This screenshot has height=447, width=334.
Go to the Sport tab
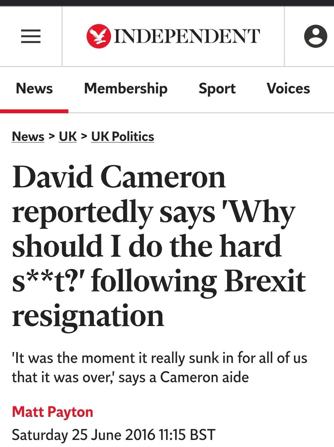217,89
